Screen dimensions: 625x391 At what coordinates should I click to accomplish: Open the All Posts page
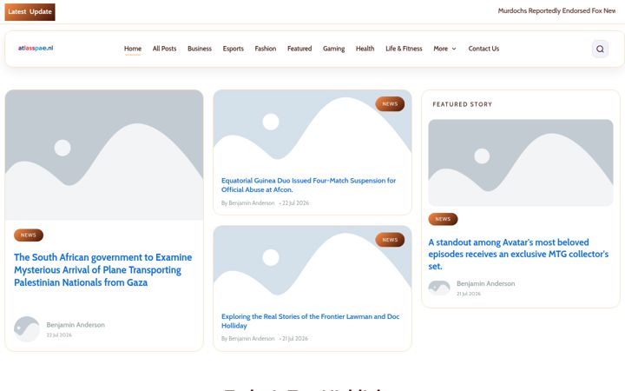coord(164,49)
